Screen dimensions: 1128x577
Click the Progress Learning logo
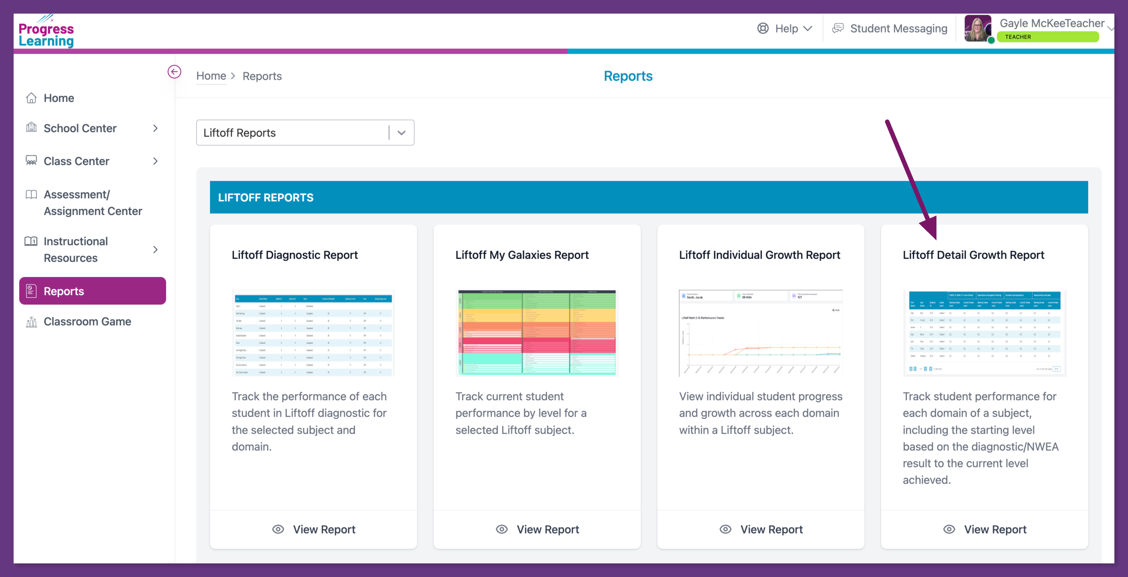pyautogui.click(x=47, y=31)
